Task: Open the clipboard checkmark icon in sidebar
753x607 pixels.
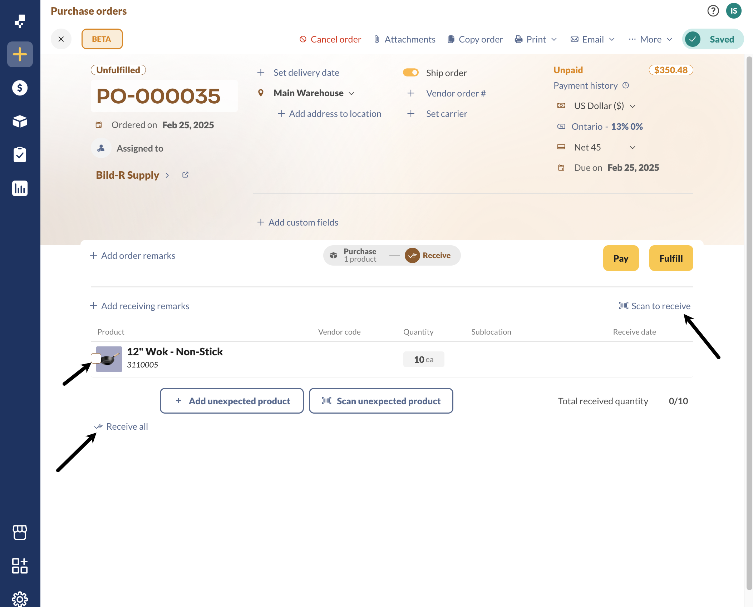Action: (x=20, y=155)
